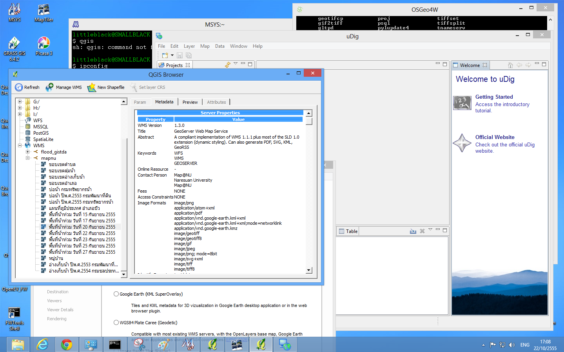Click Destination in MapTiler sidebar
564x352 pixels.
58,292
